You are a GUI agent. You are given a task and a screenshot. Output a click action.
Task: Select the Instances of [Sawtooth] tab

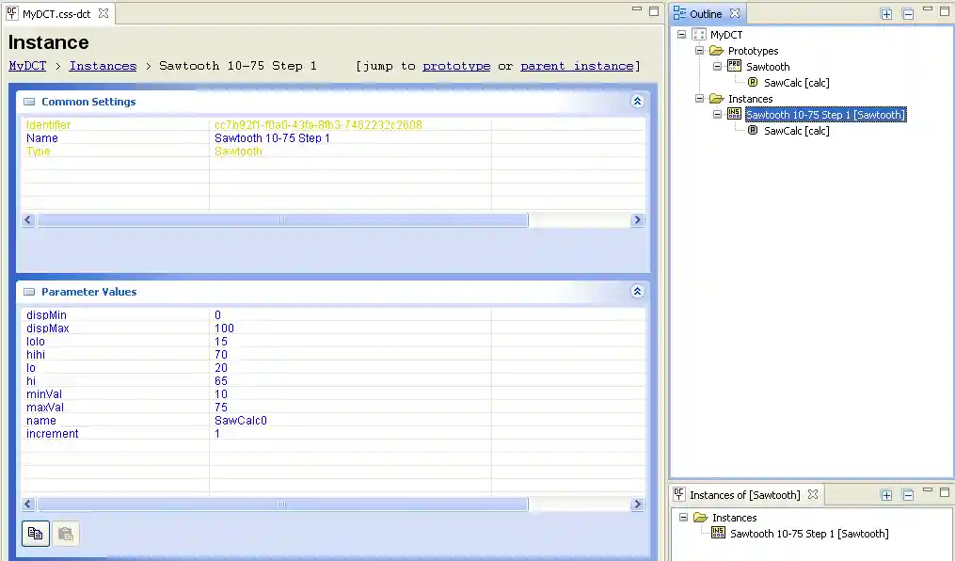coord(743,495)
